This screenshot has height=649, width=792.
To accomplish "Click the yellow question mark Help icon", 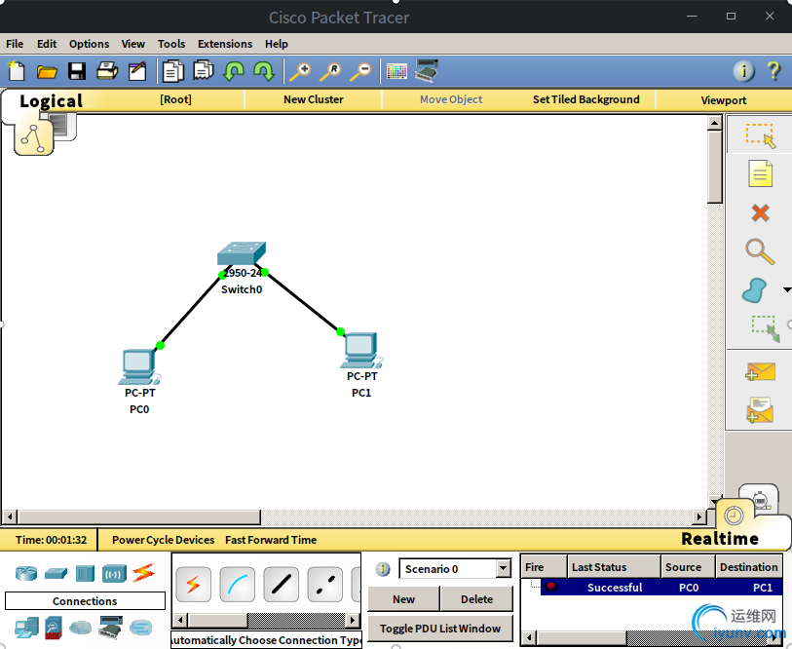I will (773, 71).
